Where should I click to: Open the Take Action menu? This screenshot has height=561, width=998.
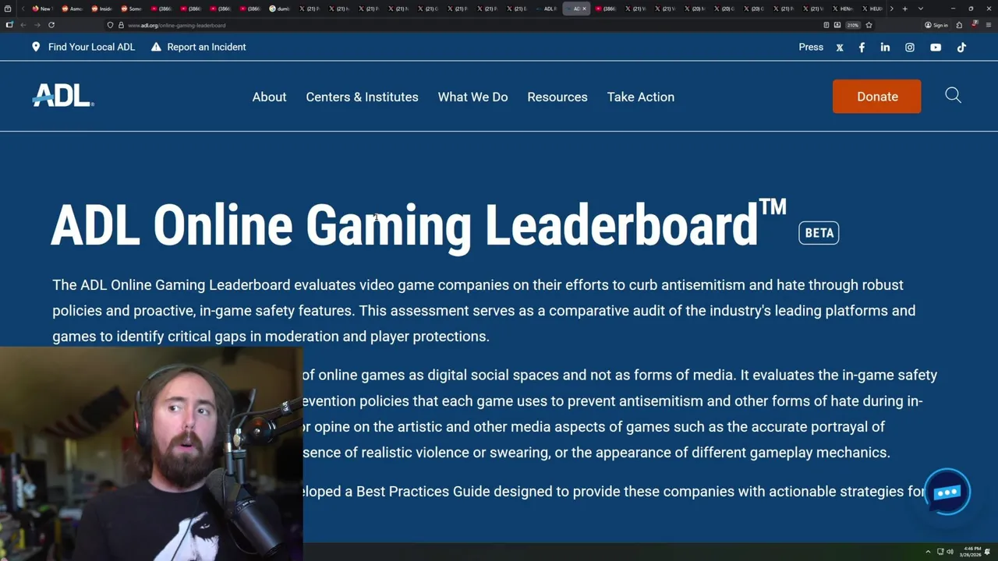pos(641,97)
